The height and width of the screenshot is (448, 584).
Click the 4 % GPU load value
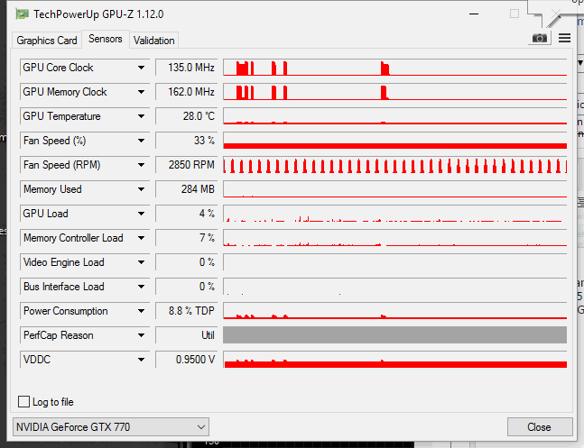coord(187,214)
